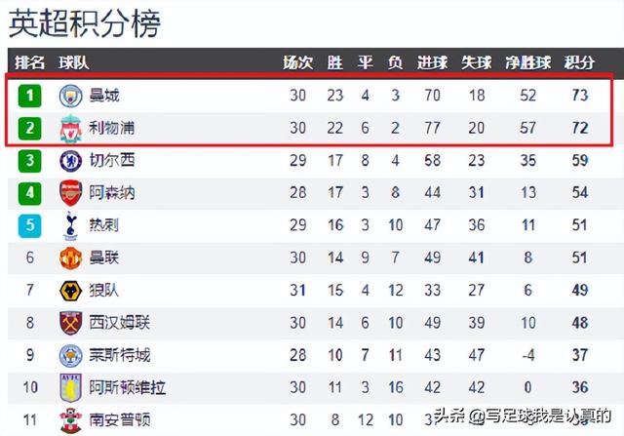The height and width of the screenshot is (436, 624).
Task: Click the 阿斯顿维拉 team name
Action: (127, 387)
